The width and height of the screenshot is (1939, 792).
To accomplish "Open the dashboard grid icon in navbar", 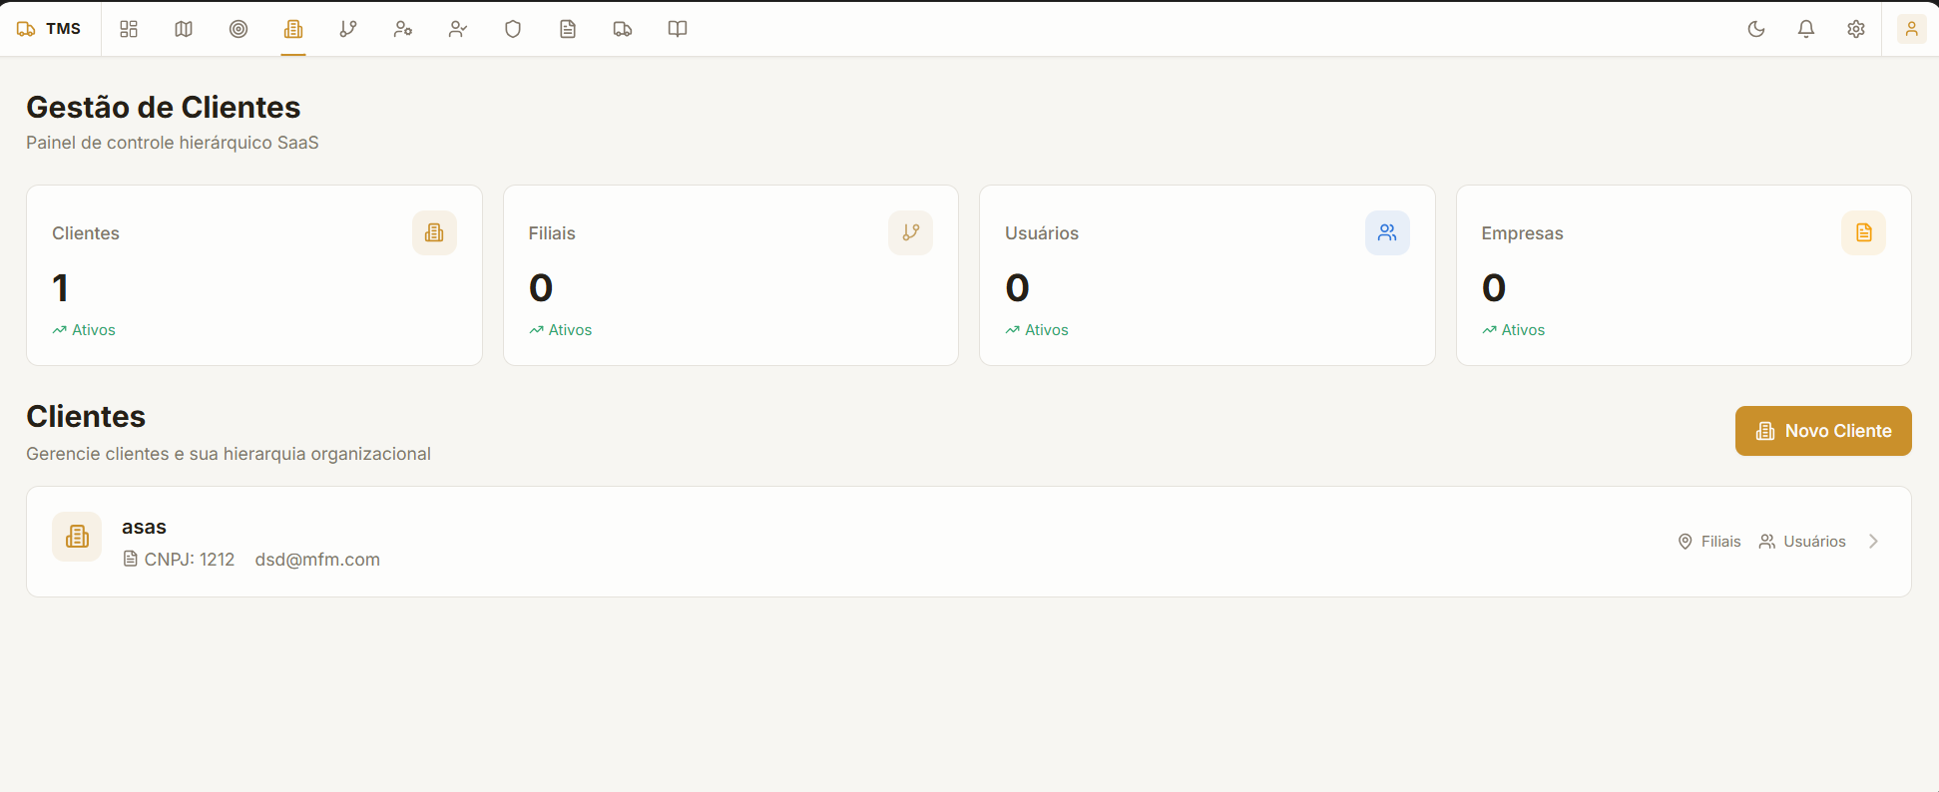I will coord(129,29).
